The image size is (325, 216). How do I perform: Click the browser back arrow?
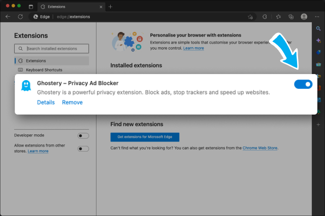8,16
